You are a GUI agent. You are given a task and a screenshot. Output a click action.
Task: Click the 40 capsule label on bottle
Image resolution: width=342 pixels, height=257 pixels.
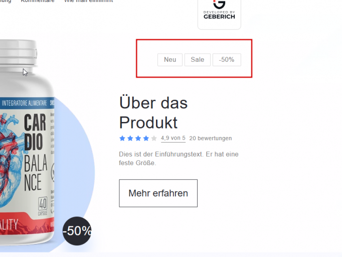[x=43, y=206]
